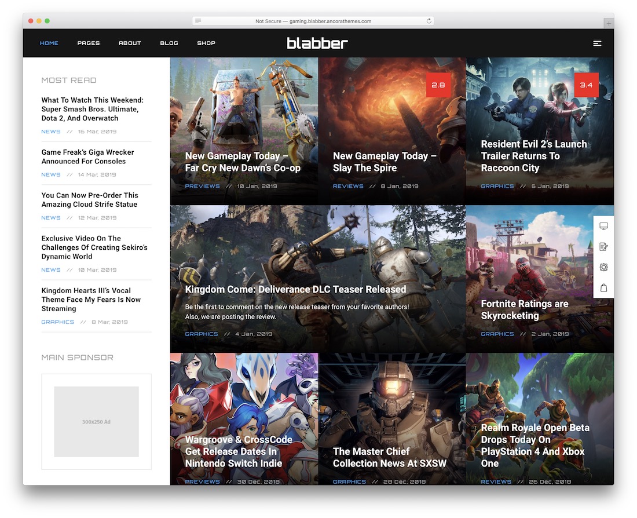Open 'Fortnite Ratings are Skyrocketing' headline
The image size is (637, 518).
[x=525, y=309]
